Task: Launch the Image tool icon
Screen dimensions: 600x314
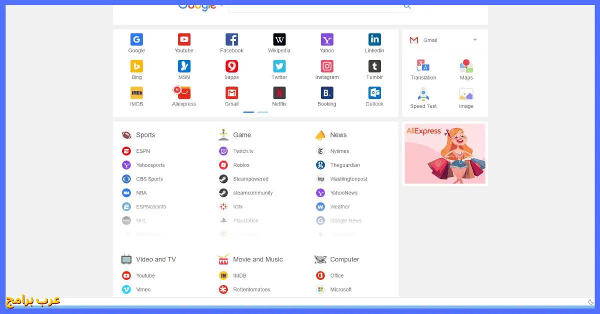Action: [x=466, y=94]
